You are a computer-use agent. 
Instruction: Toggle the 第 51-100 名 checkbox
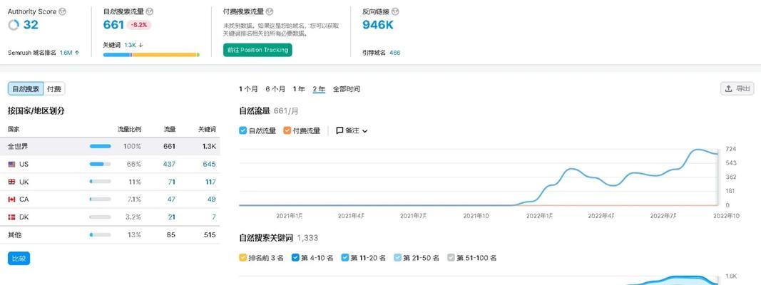pos(450,258)
